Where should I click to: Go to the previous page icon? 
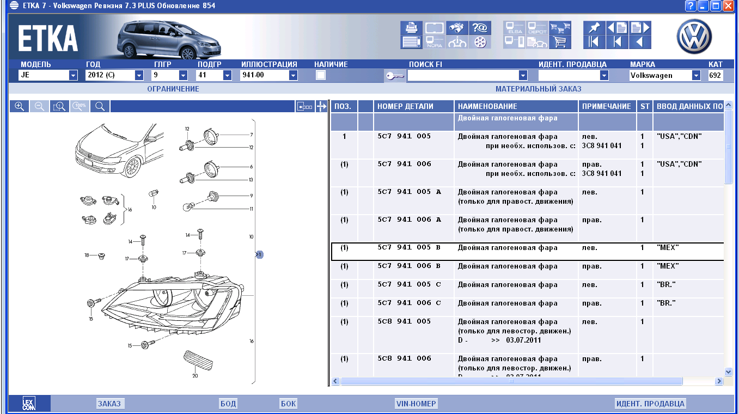[x=618, y=28]
